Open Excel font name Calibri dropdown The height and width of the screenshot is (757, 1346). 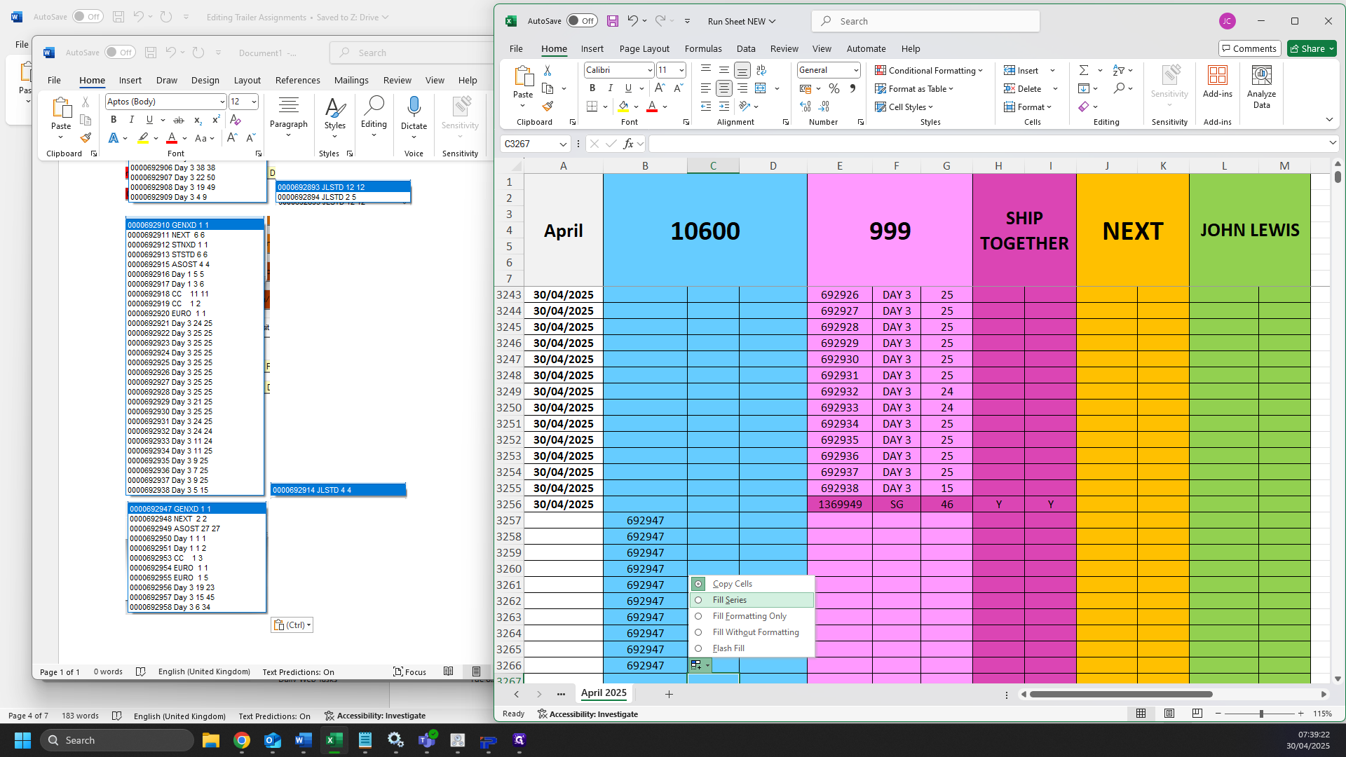click(x=649, y=70)
